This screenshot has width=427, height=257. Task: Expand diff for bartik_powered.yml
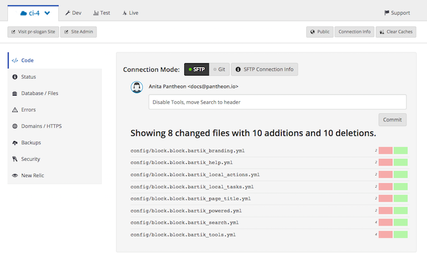click(186, 211)
